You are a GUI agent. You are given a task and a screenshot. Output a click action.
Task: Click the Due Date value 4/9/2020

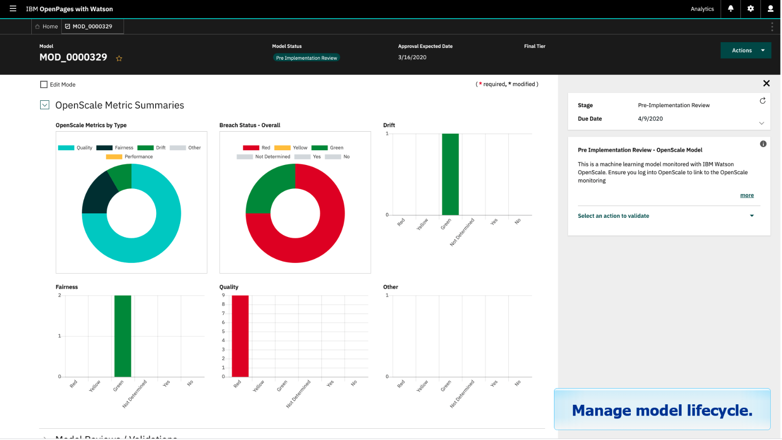point(650,119)
